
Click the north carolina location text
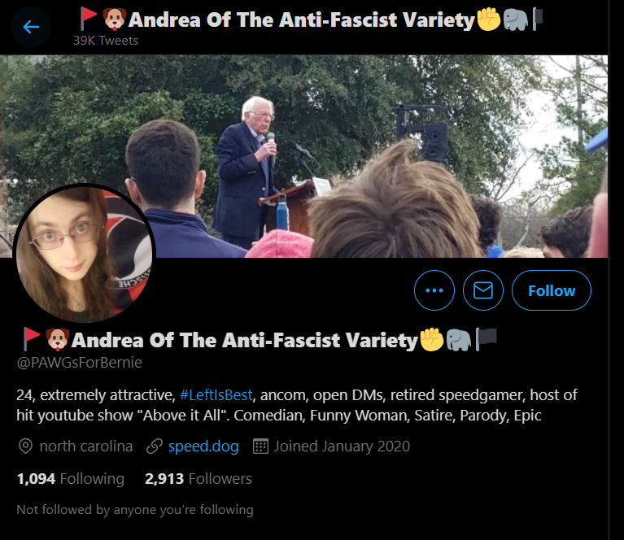86,446
